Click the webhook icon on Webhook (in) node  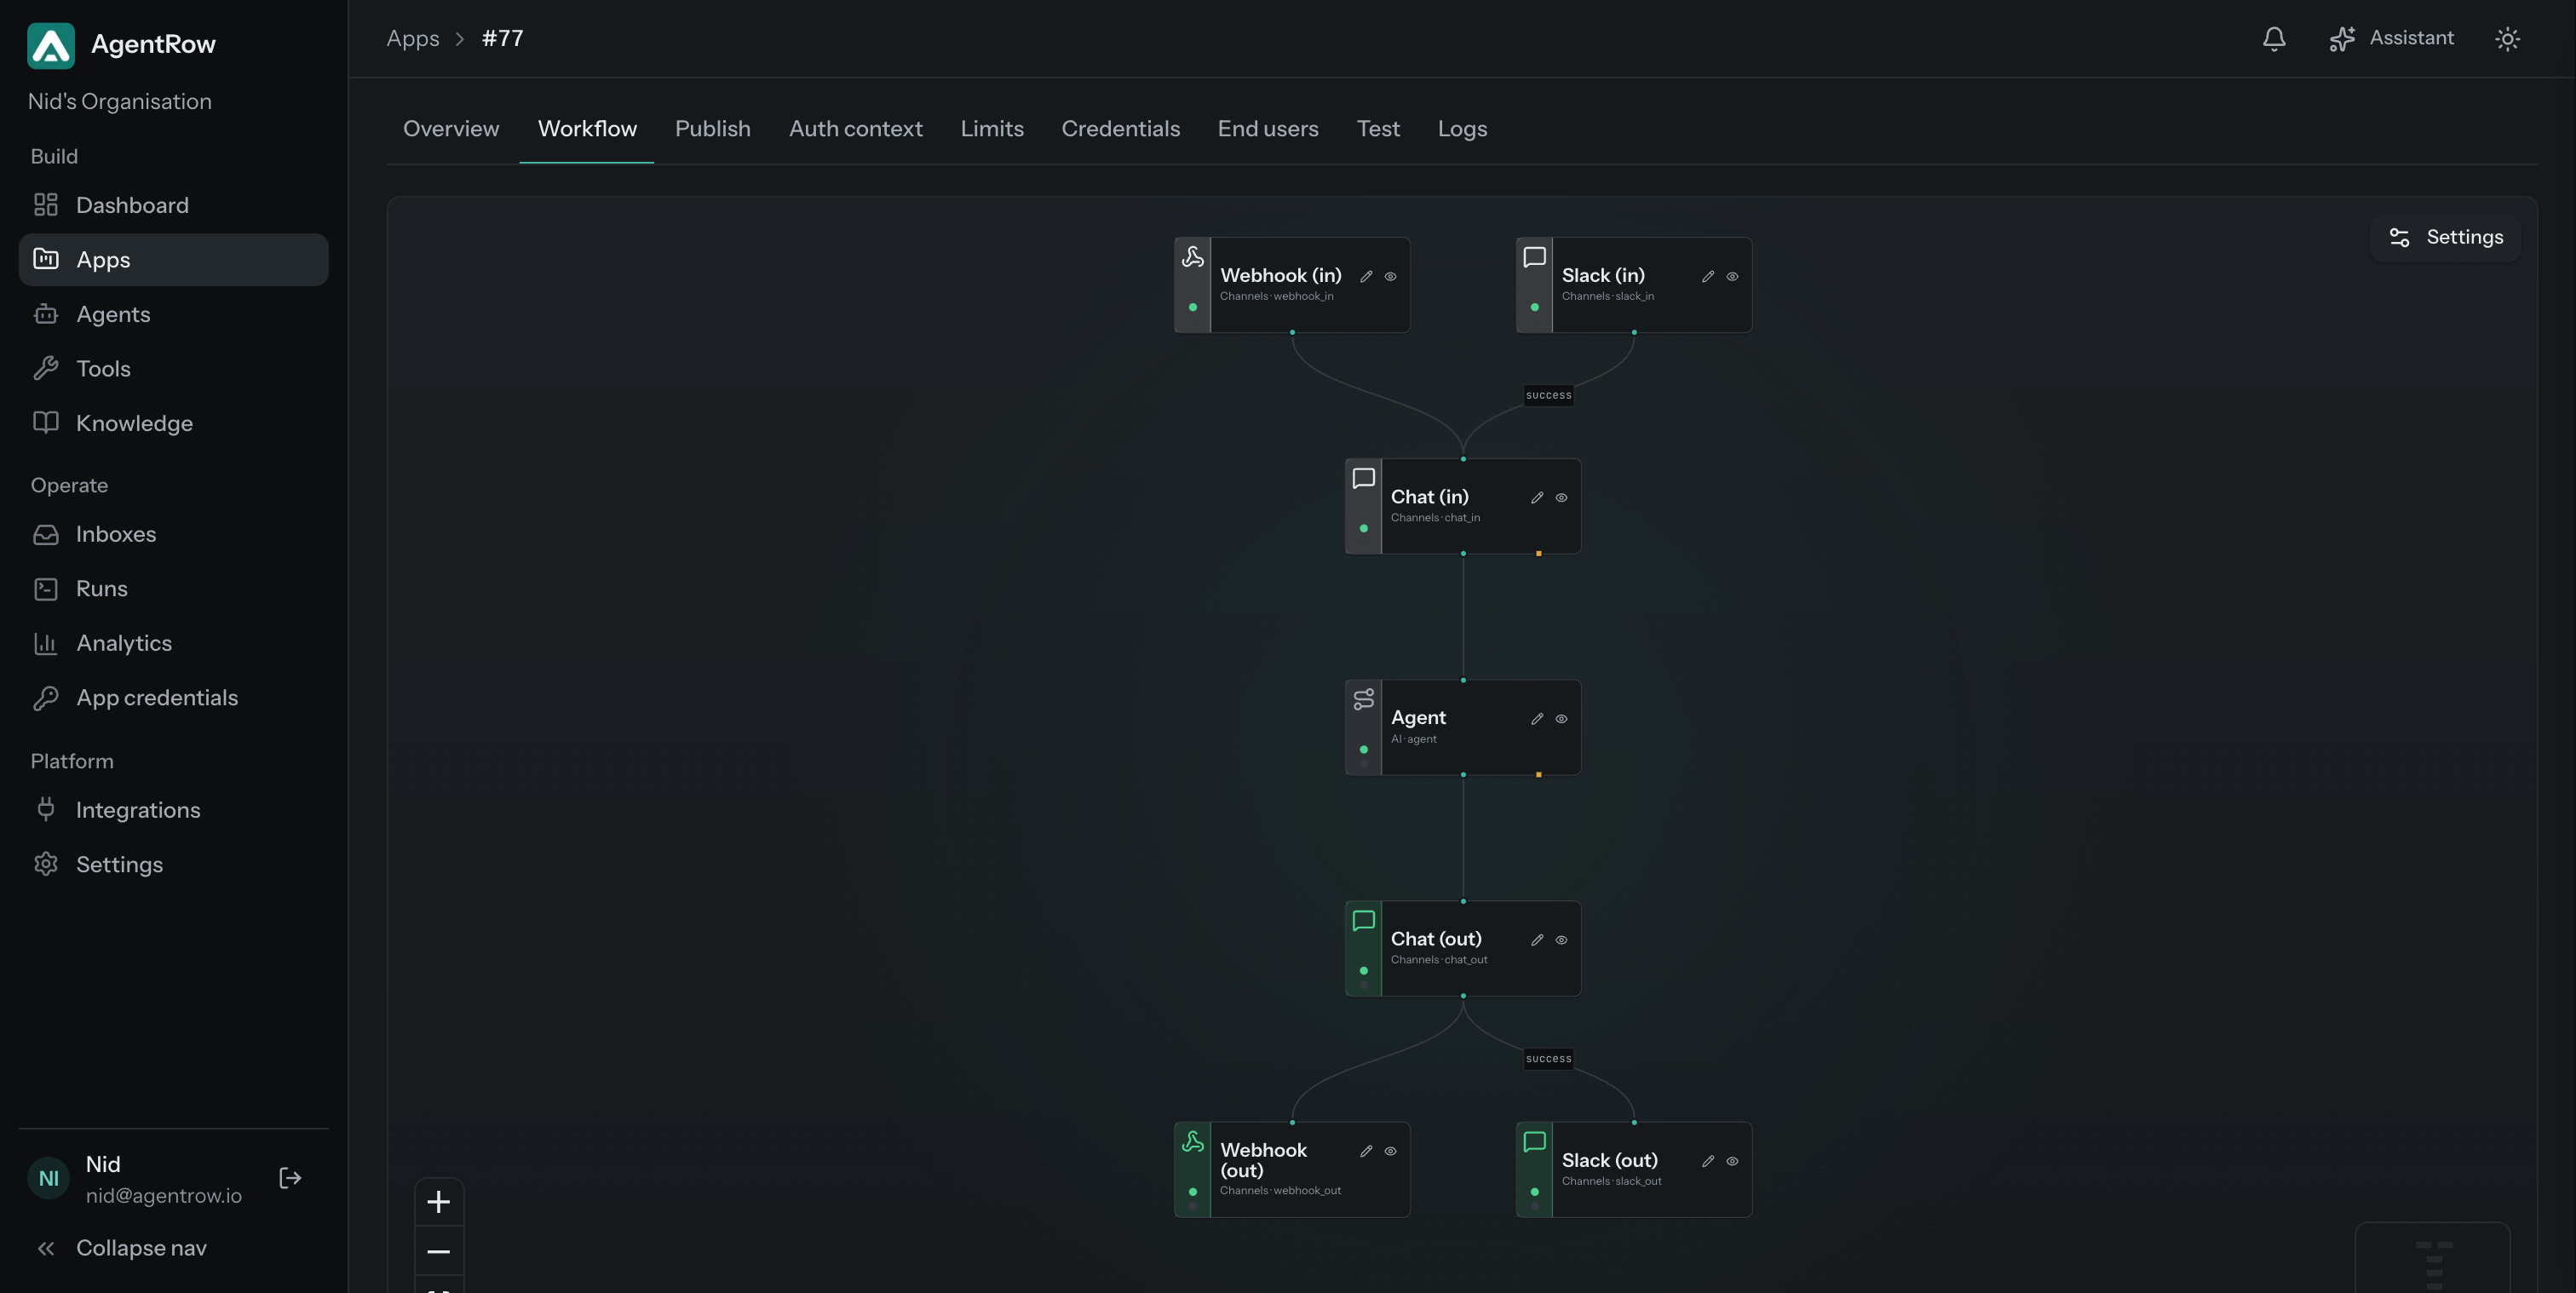1193,257
